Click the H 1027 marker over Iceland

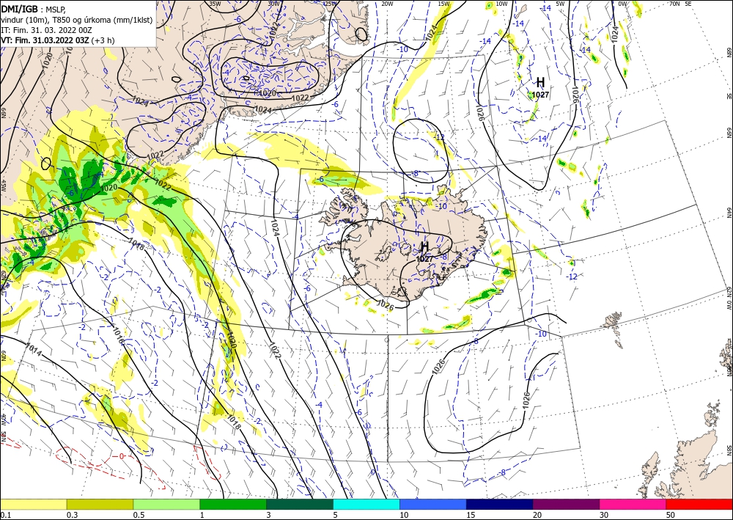coord(424,251)
